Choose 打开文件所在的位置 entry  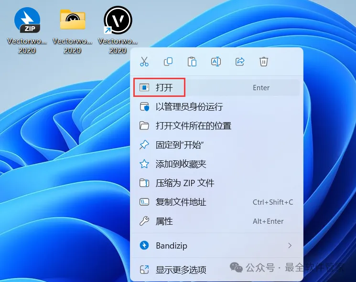216,125
